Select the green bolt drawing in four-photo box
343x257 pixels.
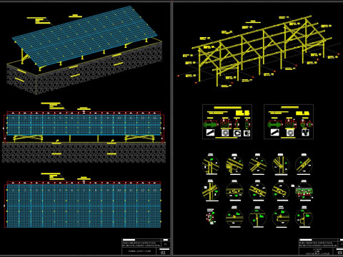pos(211,124)
